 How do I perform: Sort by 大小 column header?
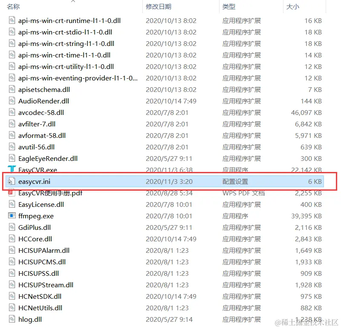point(293,6)
